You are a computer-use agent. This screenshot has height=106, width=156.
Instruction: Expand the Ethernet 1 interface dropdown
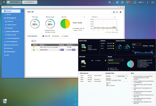(x=103, y=17)
